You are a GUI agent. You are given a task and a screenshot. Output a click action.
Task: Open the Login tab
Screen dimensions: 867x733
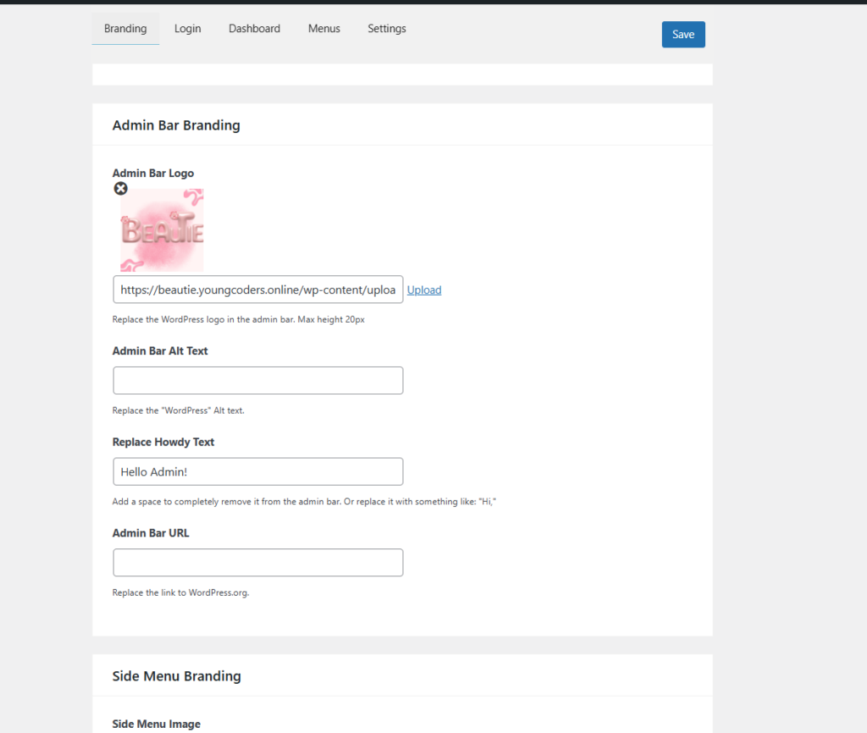[188, 29]
